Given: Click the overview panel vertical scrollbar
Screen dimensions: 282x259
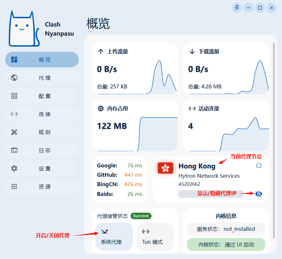Looking at the screenshot, I should [x=274, y=129].
